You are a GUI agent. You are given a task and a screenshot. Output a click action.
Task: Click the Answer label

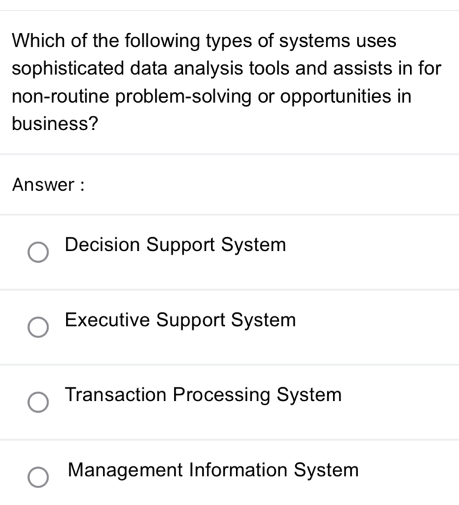49,184
